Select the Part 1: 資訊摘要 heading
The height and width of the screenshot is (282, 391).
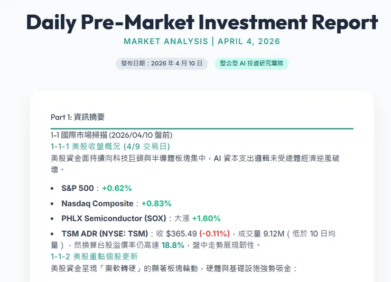[77, 117]
